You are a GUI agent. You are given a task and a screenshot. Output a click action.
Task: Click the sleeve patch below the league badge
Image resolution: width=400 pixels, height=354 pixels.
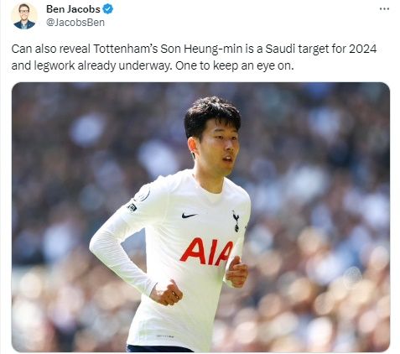click(132, 207)
